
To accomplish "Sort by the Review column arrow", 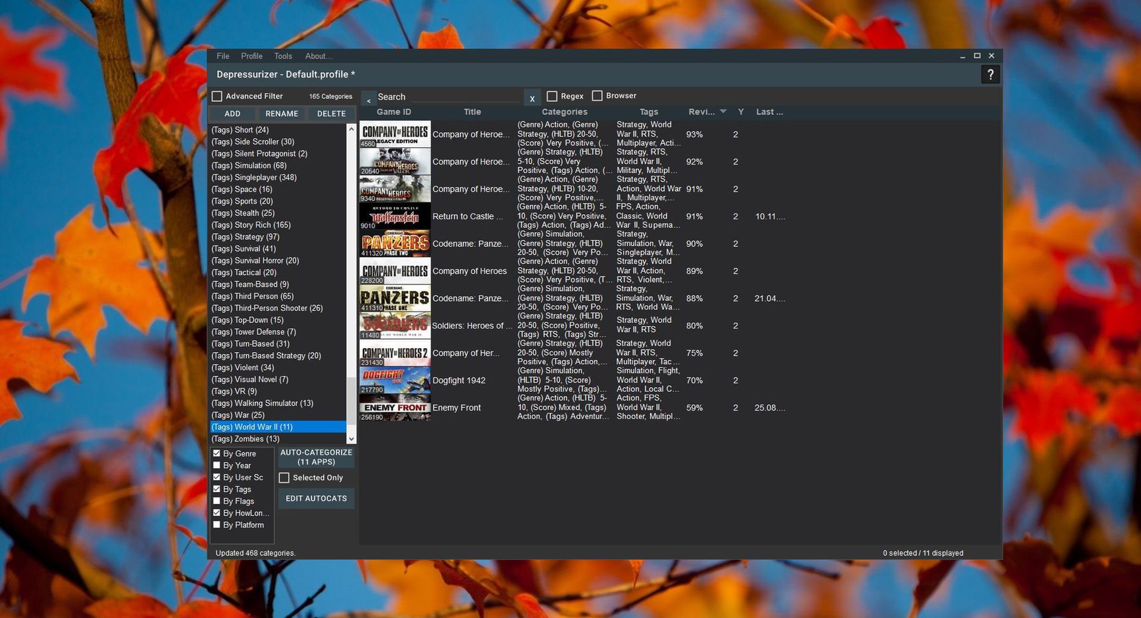I will click(x=723, y=111).
